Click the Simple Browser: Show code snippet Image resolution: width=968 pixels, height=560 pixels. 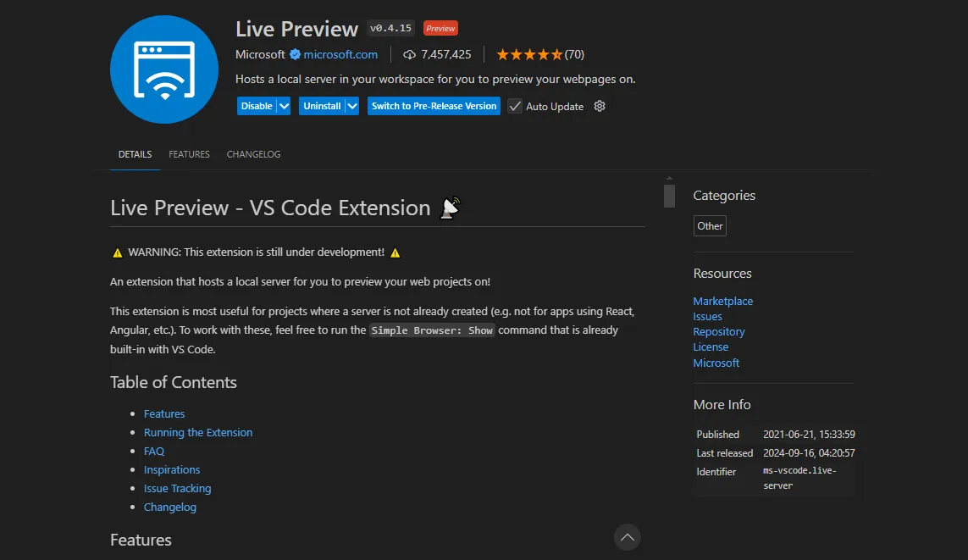tap(432, 330)
